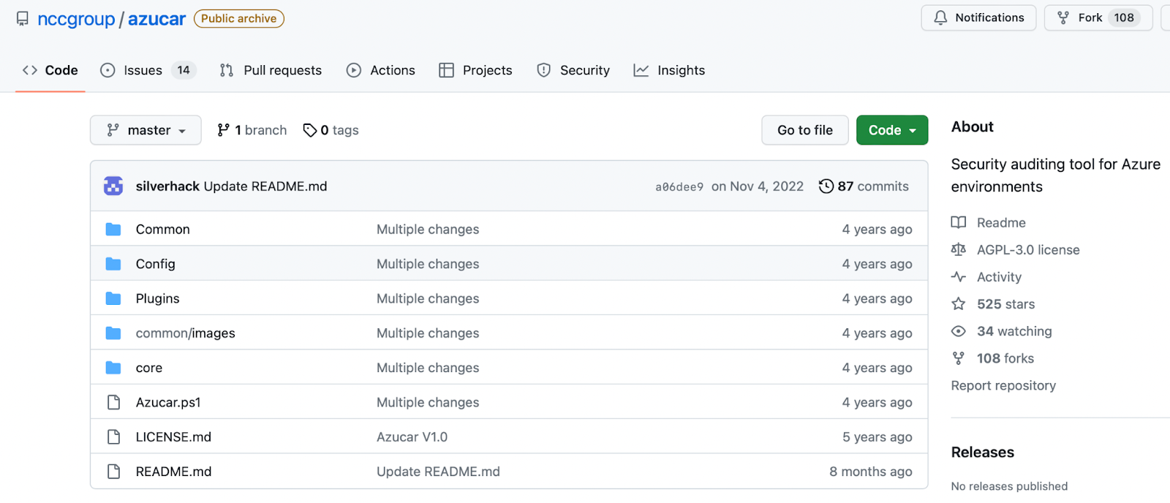Open the common/images folder
1170x503 pixels.
pyautogui.click(x=186, y=333)
